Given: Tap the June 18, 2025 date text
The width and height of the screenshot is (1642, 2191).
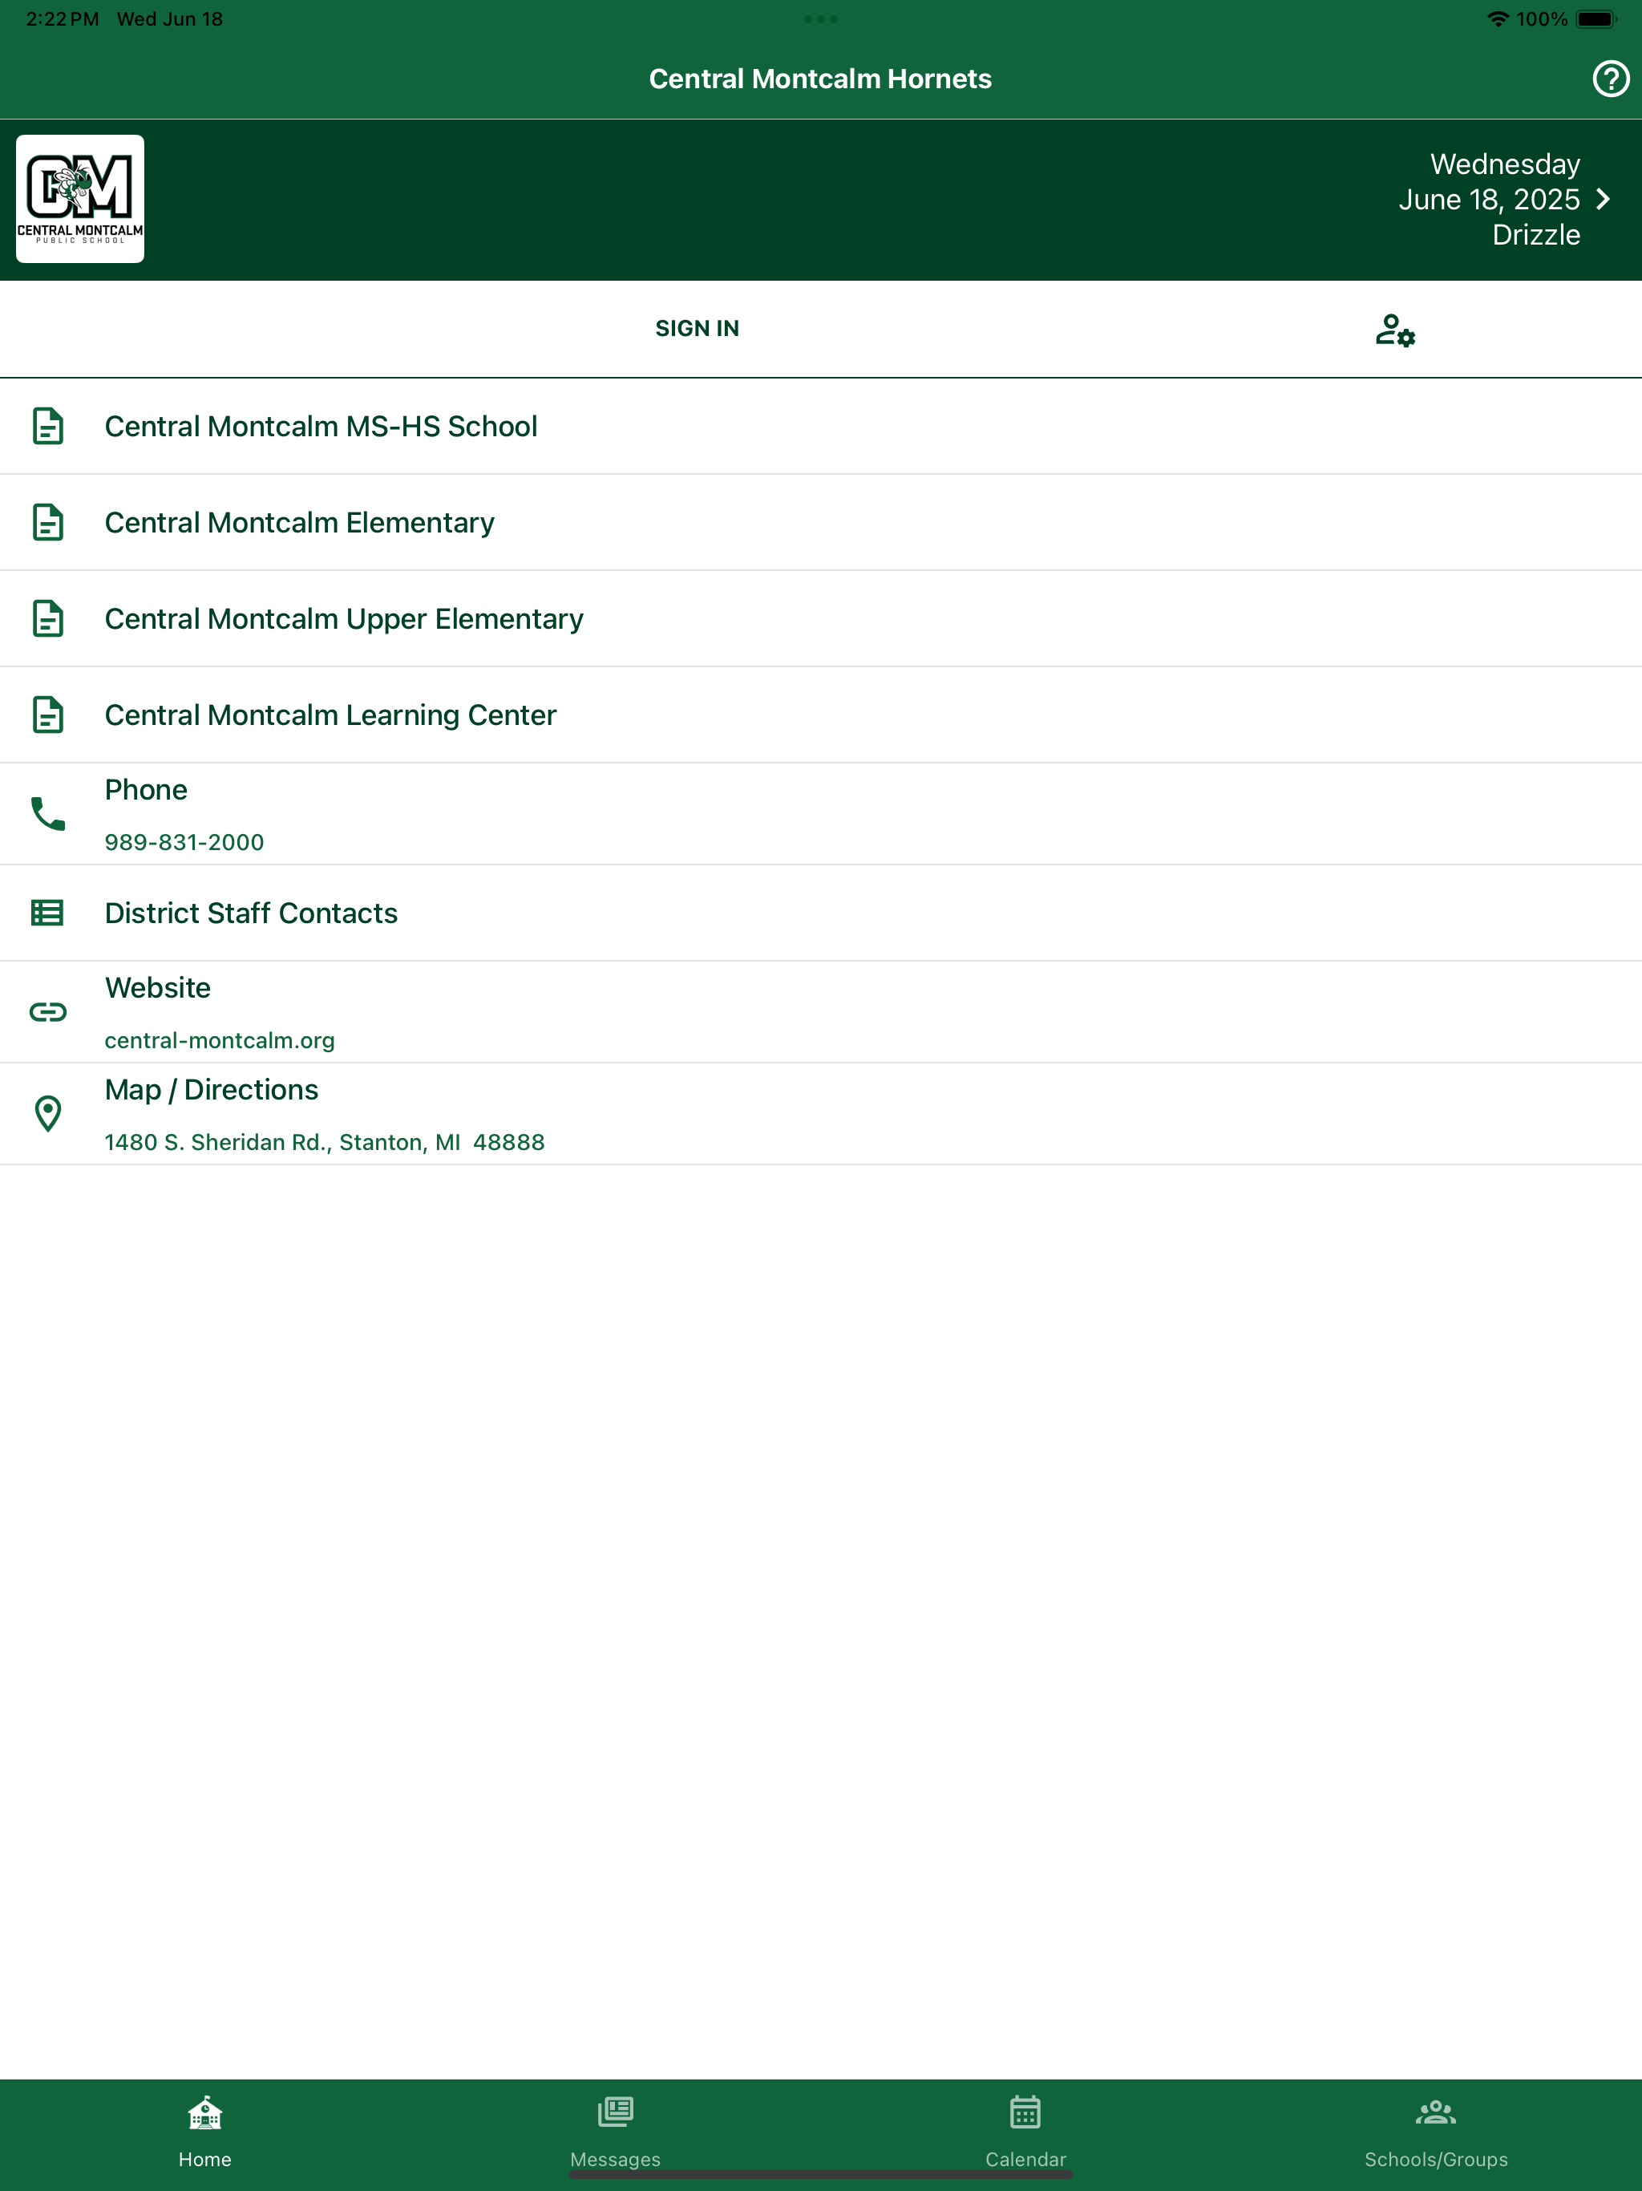Looking at the screenshot, I should [x=1490, y=199].
